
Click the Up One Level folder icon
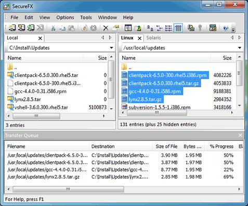(x=138, y=28)
